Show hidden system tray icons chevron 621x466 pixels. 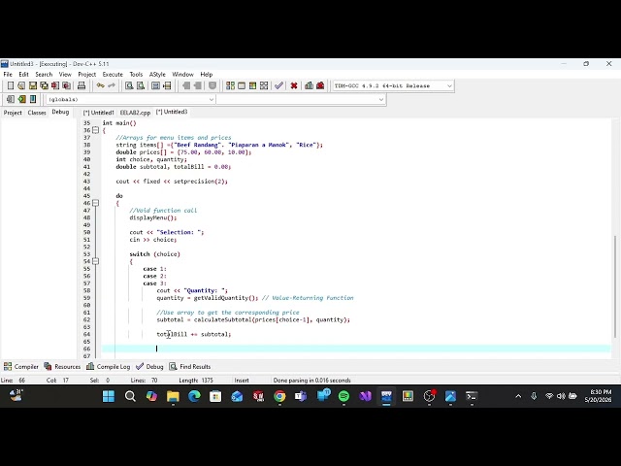(518, 396)
